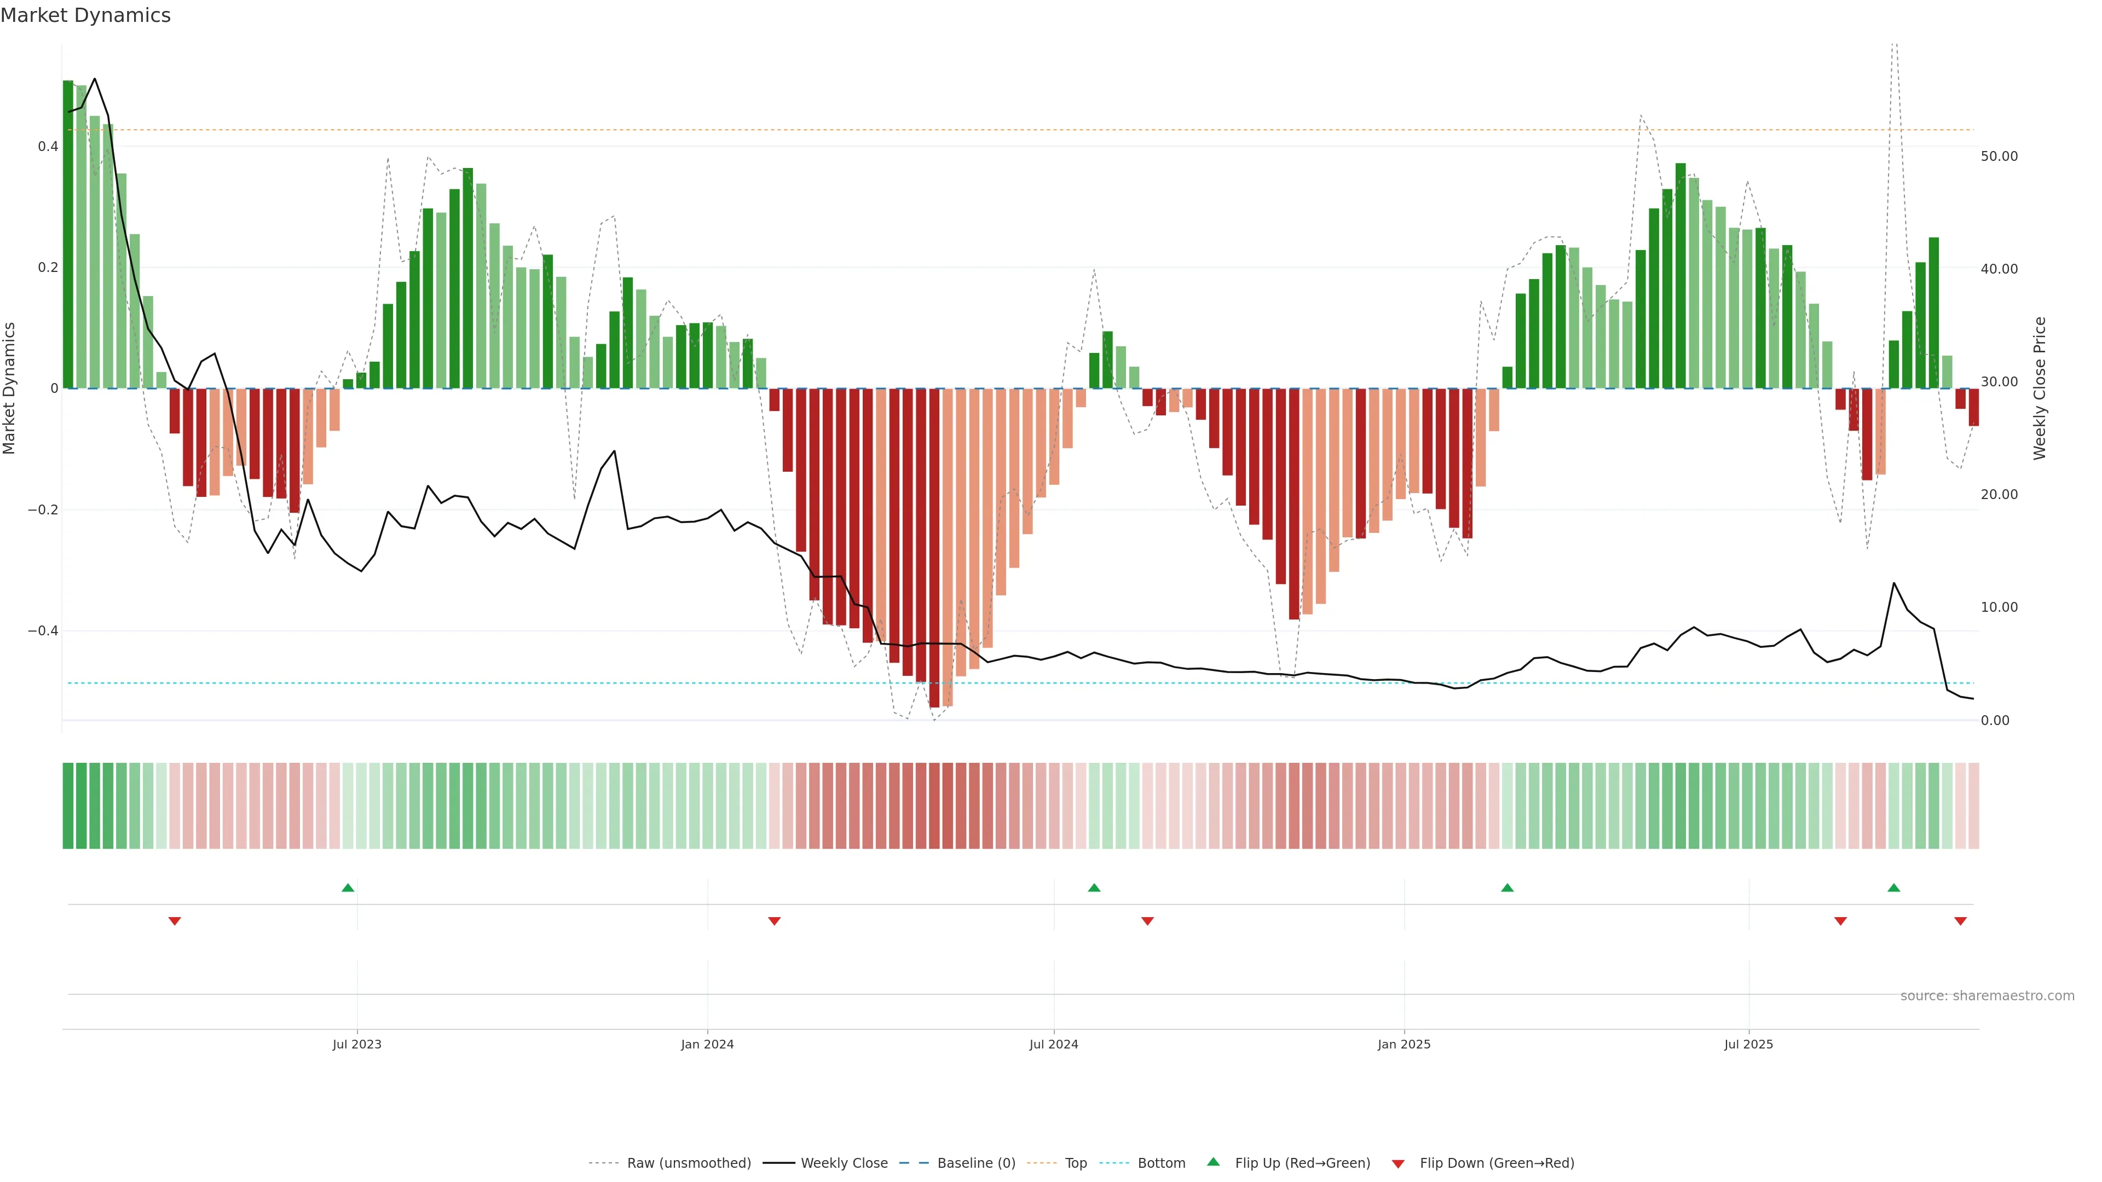Click the first green flip-up triangle marker
The width and height of the screenshot is (2102, 1182).
[348, 888]
